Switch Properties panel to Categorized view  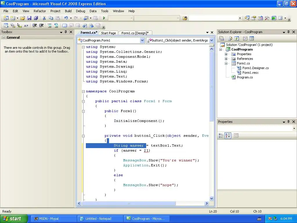pos(221,136)
